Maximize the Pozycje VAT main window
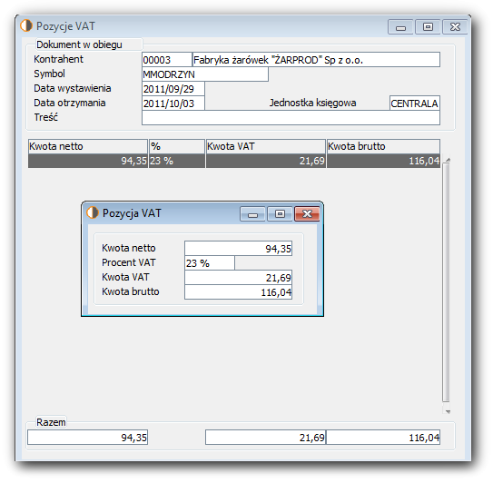Screen dimensions: 493x483 [428, 26]
